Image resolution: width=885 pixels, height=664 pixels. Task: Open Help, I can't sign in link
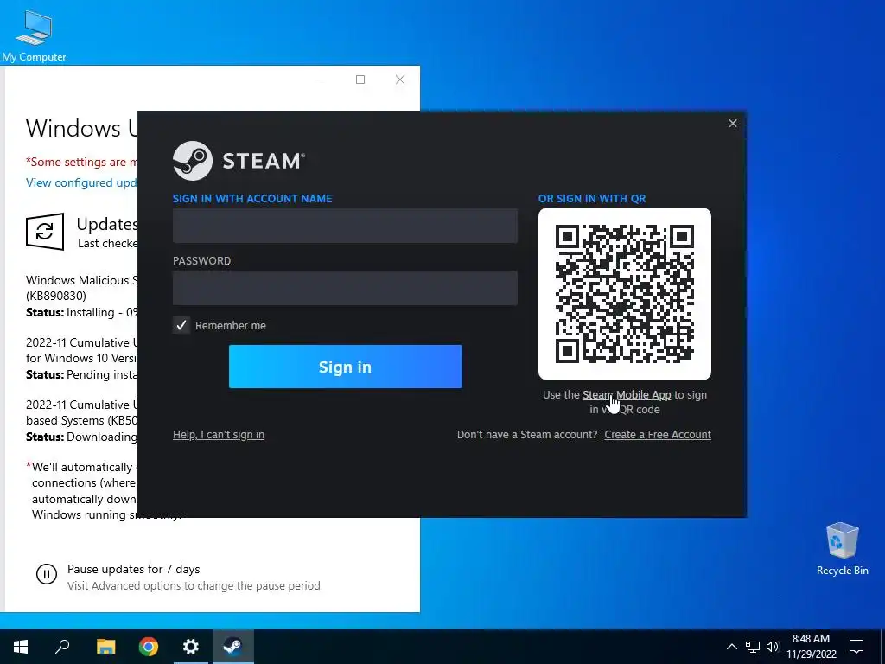click(219, 435)
